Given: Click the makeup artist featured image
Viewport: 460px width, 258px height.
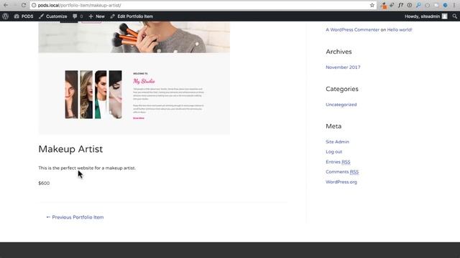Looking at the screenshot, I should click(134, 78).
